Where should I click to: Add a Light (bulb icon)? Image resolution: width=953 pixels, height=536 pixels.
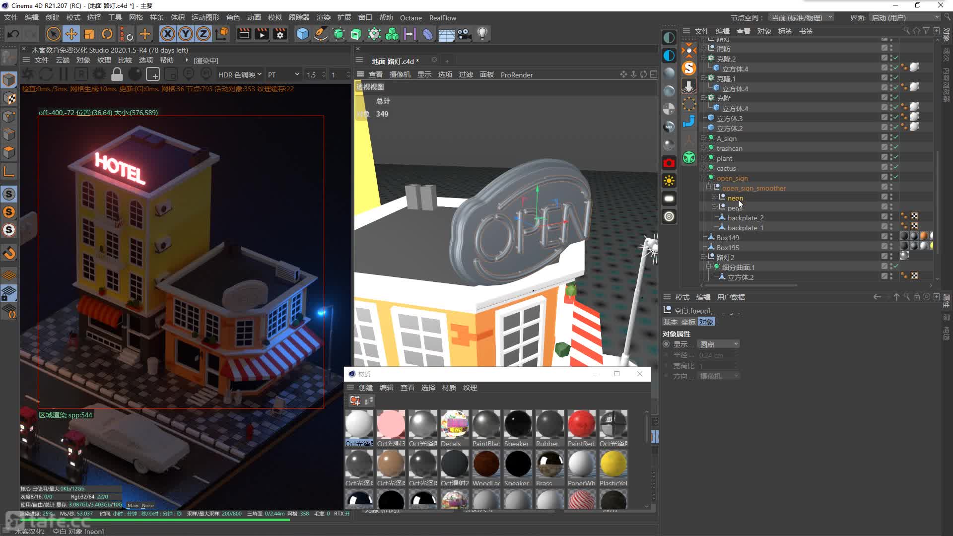(x=482, y=34)
